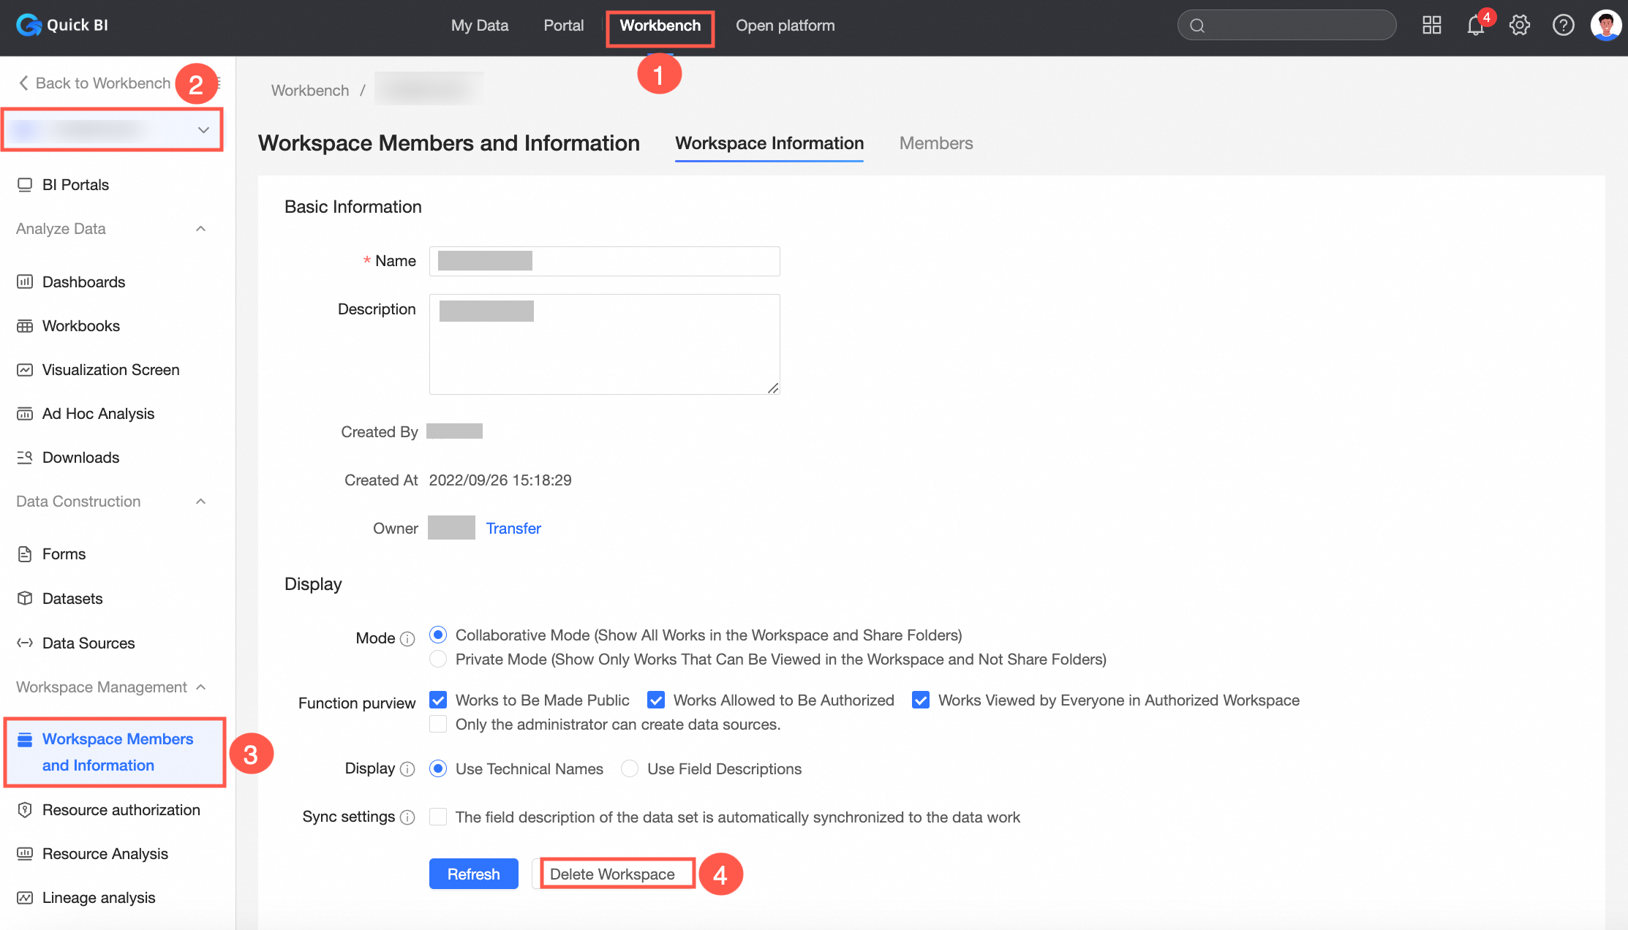
Task: Click the Delete Workspace button
Action: [612, 874]
